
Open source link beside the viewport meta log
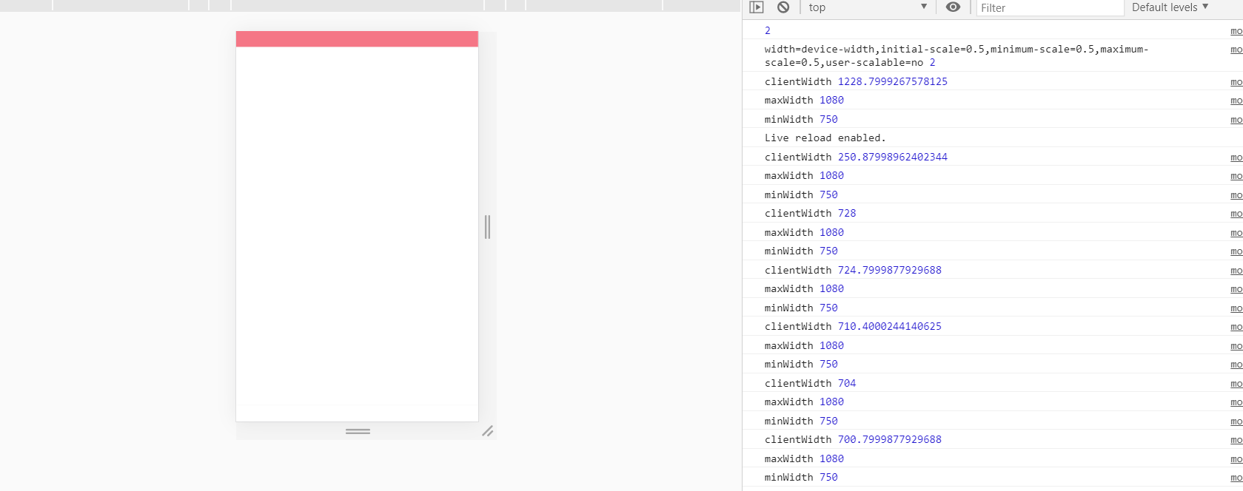(1236, 50)
